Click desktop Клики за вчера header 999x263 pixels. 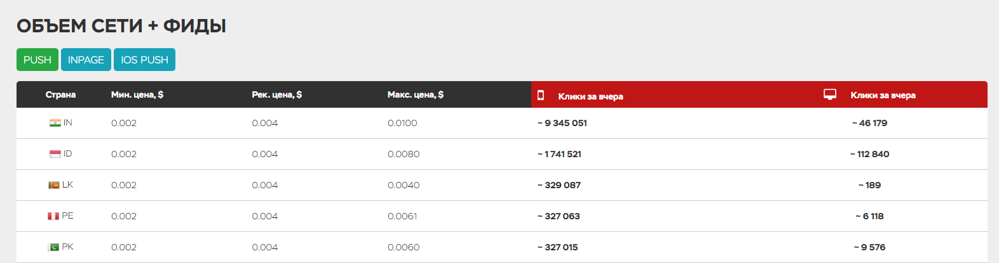click(x=883, y=95)
